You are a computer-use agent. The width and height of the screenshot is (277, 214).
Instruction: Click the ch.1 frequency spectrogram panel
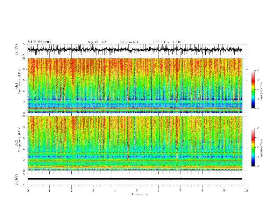[135, 85]
